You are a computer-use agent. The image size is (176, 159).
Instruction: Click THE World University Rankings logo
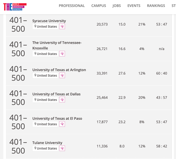click(x=15, y=7)
